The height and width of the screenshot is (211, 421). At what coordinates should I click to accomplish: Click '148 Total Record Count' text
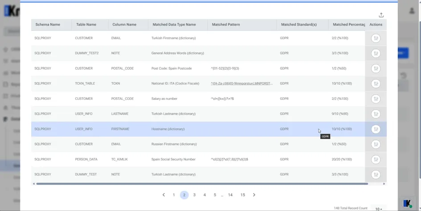click(351, 208)
